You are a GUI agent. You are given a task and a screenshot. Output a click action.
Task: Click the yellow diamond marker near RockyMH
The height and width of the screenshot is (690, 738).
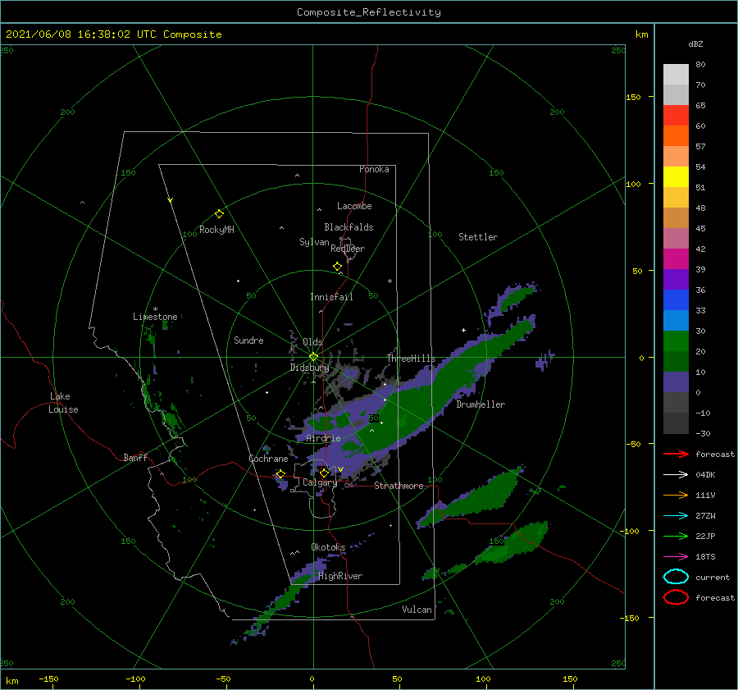coord(219,214)
